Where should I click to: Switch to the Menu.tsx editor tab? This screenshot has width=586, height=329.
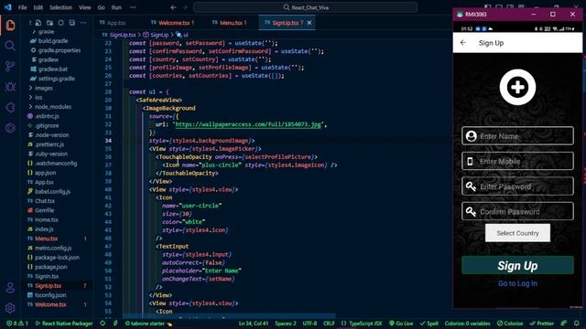point(231,23)
